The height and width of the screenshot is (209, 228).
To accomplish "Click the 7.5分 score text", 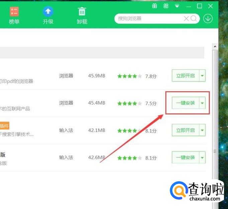I will pyautogui.click(x=151, y=103).
